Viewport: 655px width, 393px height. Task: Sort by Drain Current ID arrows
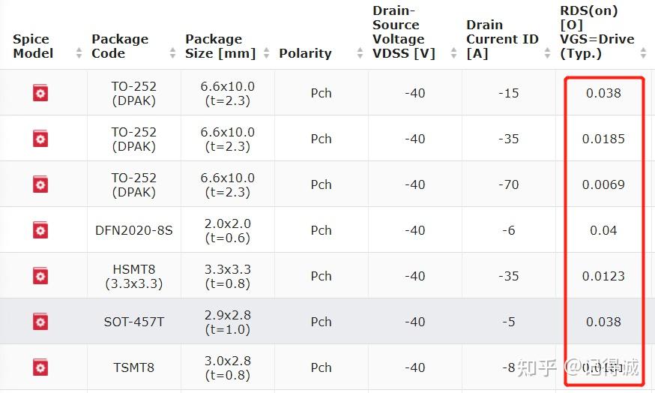point(548,53)
